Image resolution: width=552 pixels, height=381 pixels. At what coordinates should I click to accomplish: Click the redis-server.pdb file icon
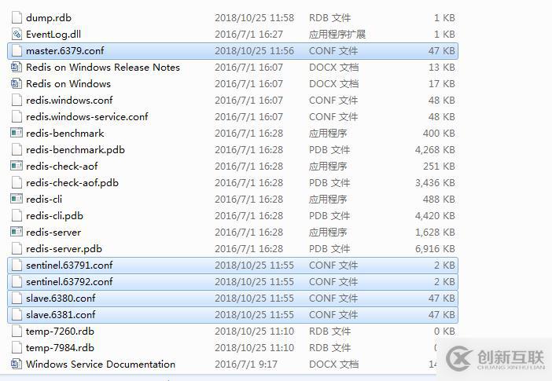17,249
